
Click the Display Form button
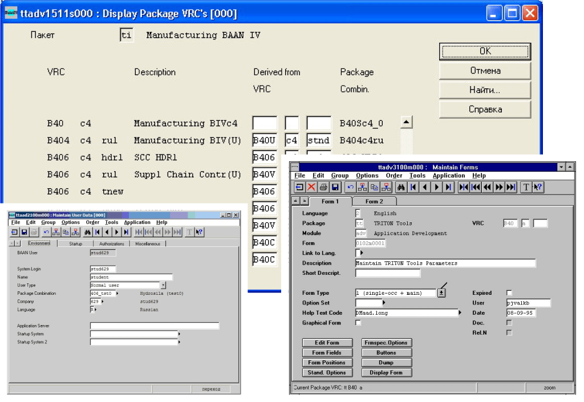coord(386,372)
